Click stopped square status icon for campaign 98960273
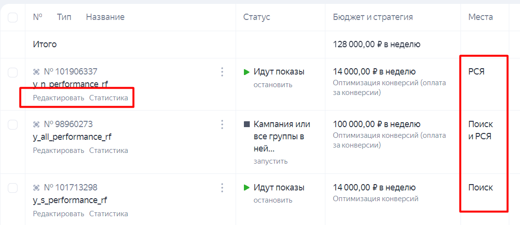 pyautogui.click(x=247, y=124)
